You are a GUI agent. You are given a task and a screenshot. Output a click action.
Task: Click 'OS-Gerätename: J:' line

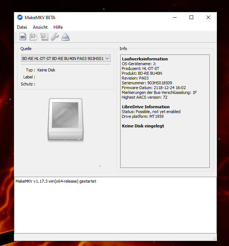click(x=139, y=64)
